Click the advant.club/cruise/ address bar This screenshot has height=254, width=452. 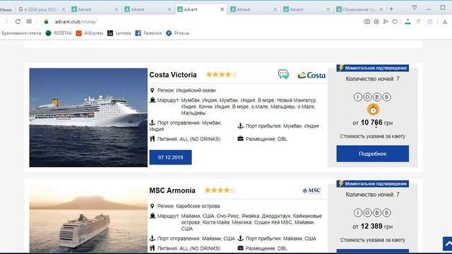click(x=76, y=21)
